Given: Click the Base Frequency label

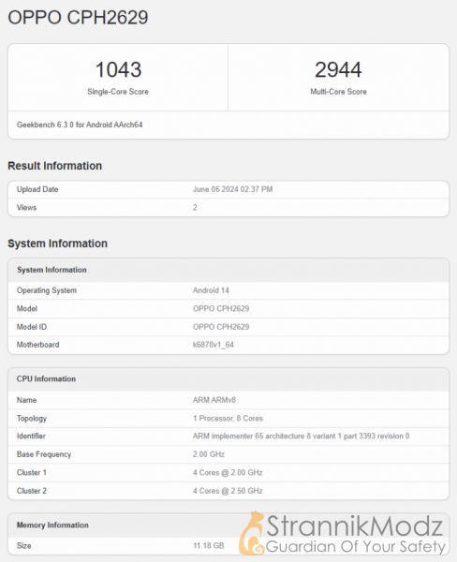Looking at the screenshot, I should click(44, 454).
